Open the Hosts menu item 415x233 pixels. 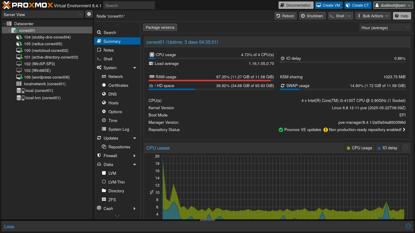coord(117,103)
